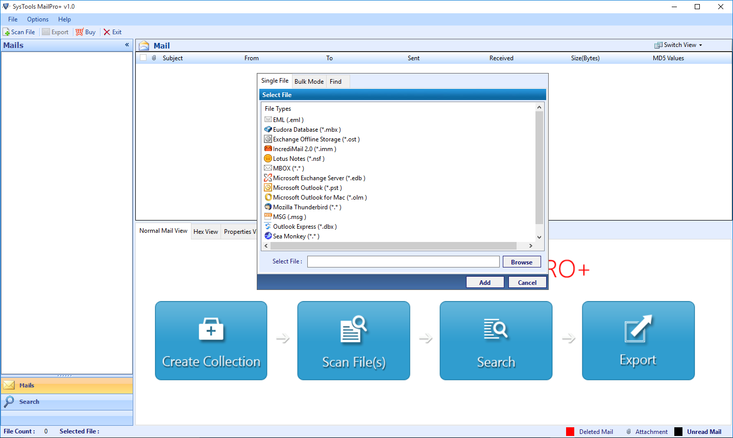
Task: Click the File Count status text
Action: click(19, 431)
